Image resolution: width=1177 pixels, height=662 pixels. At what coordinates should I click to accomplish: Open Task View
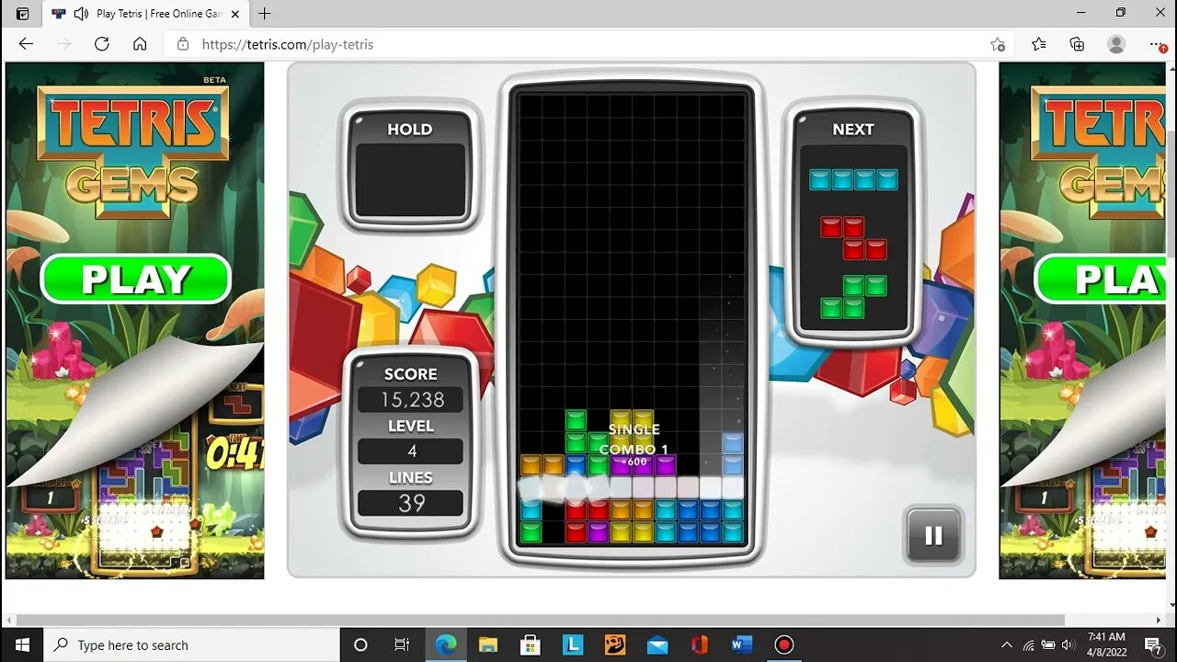[402, 645]
